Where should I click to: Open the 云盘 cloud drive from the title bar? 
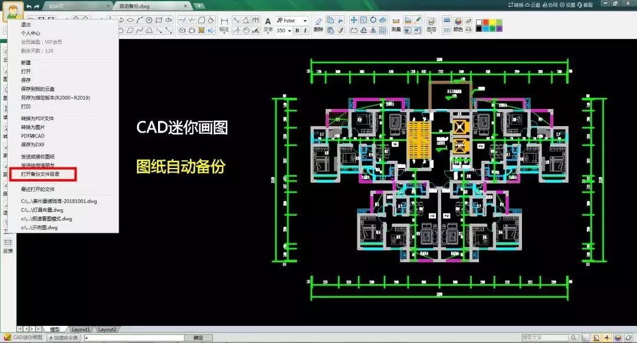tap(530, 5)
